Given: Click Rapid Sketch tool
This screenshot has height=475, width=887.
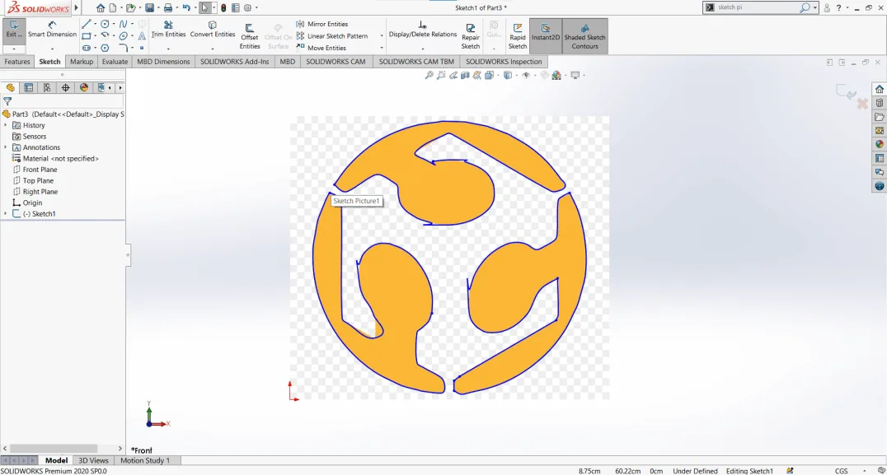Looking at the screenshot, I should 517,37.
